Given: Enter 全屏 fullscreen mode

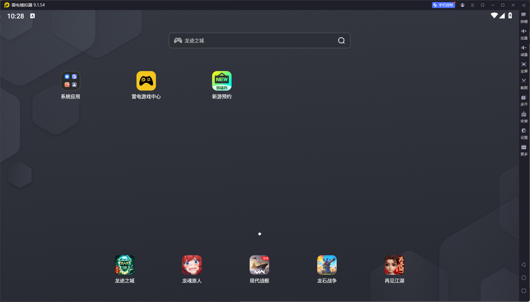Looking at the screenshot, I should pyautogui.click(x=524, y=68).
